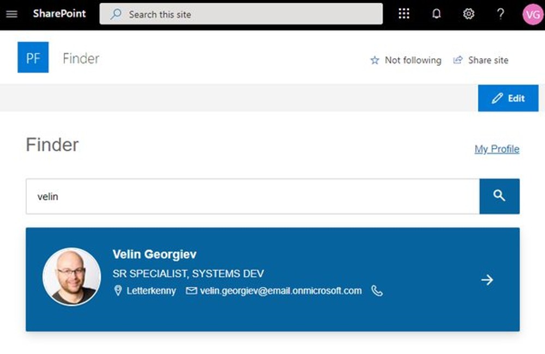Click the SharePoint home label
The image size is (545, 354).
point(60,14)
